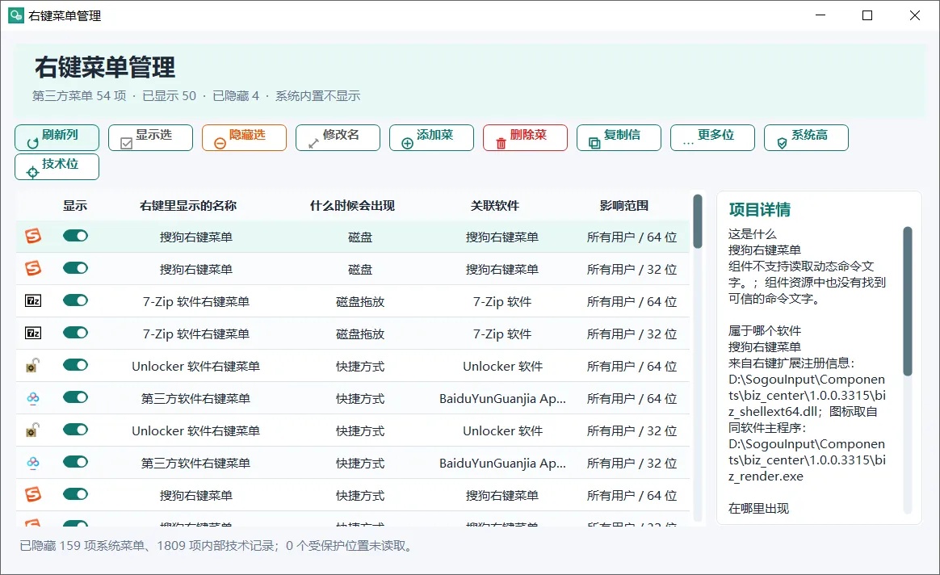The image size is (940, 575).
Task: Click the 刷新列 refresh button
Action: tap(57, 138)
